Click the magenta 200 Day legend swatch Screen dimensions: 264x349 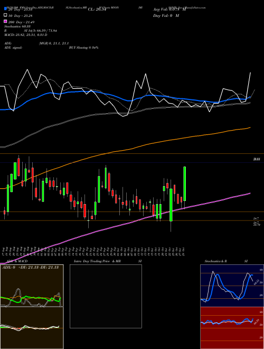pos(5,22)
